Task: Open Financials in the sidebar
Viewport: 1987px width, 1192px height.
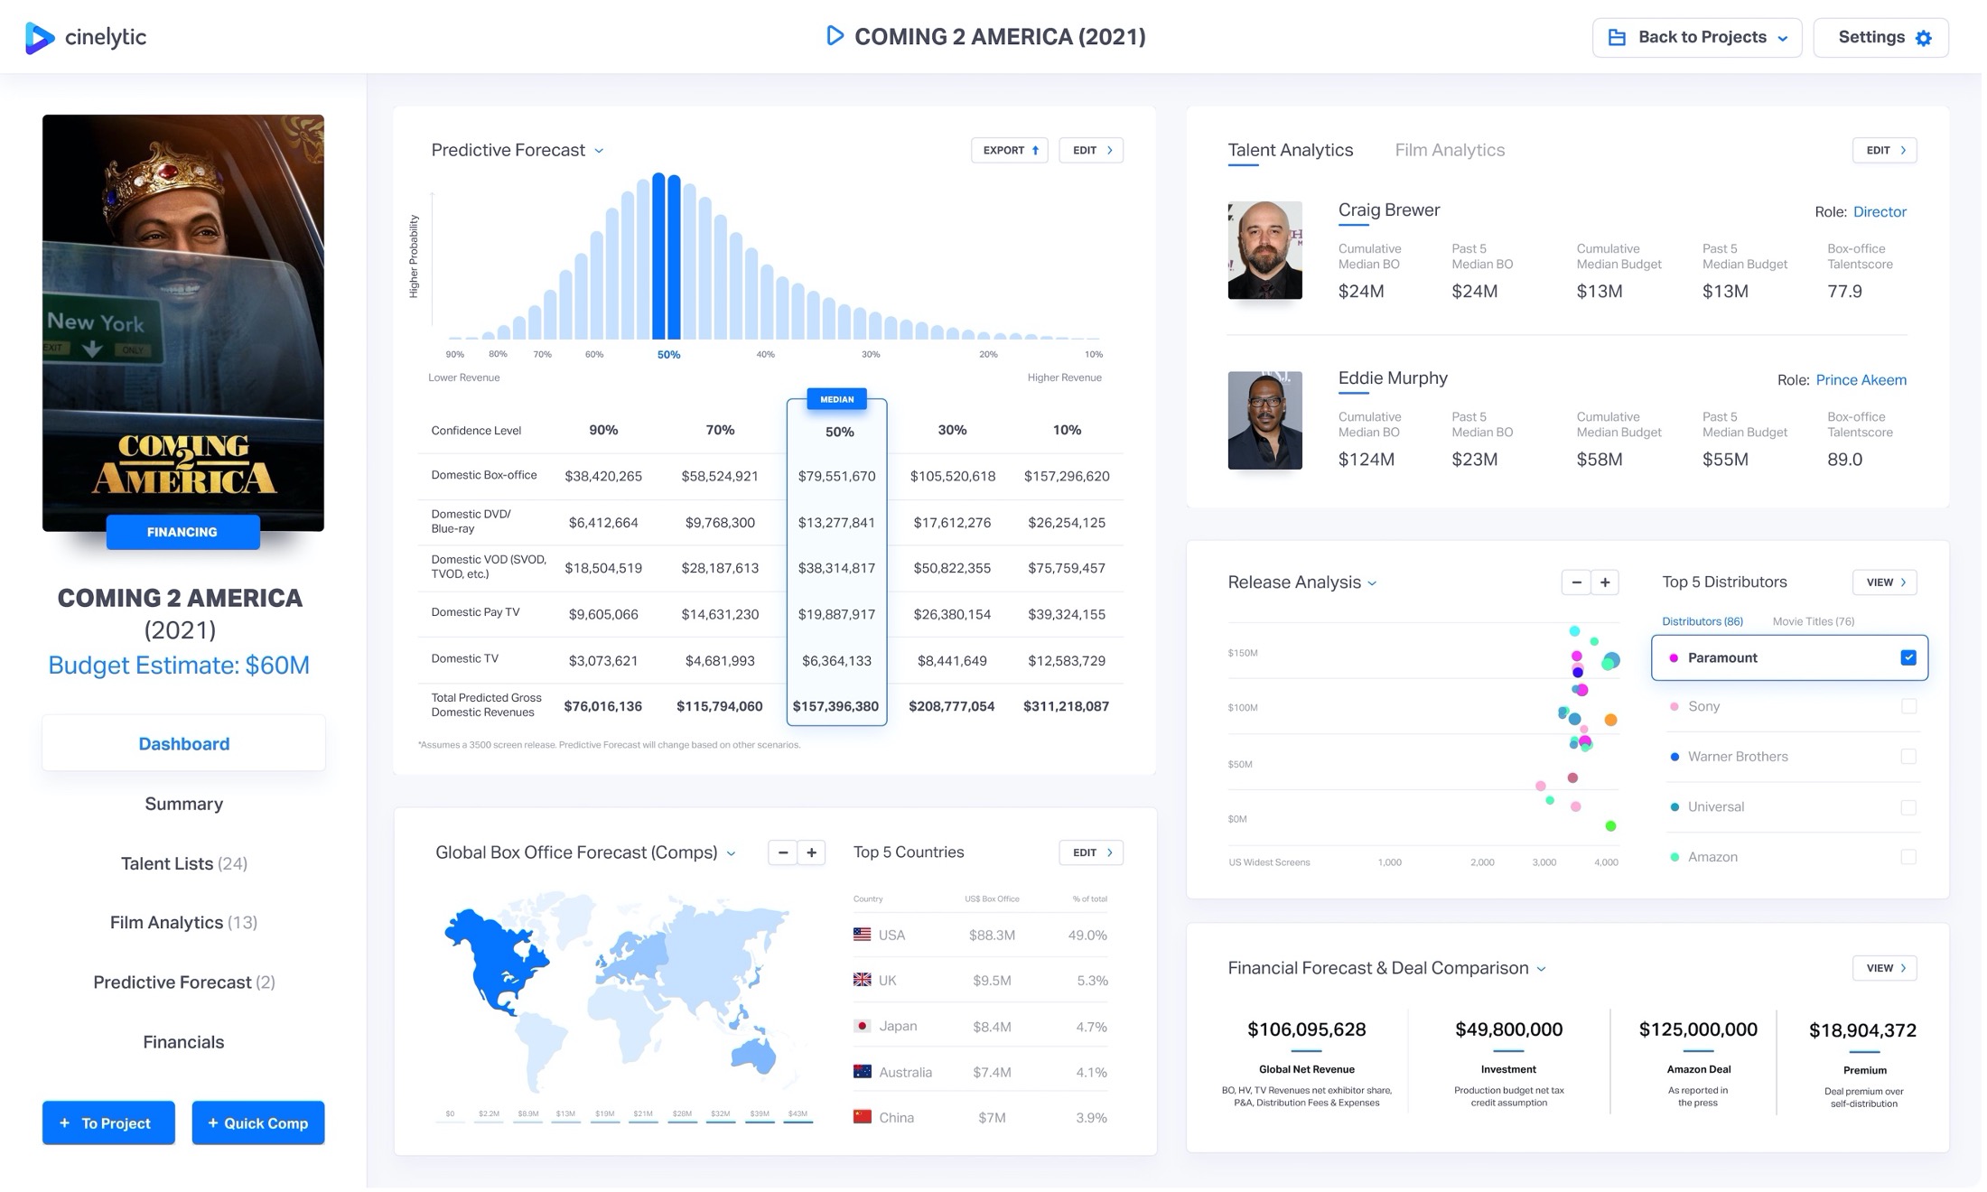Action: tap(183, 1041)
